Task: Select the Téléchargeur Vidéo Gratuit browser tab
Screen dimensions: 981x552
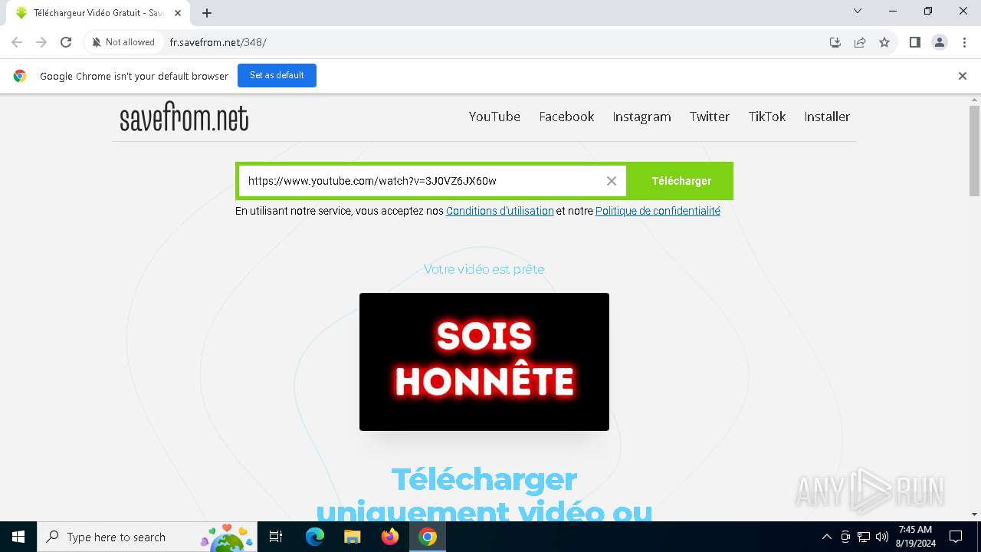Action: pos(97,13)
